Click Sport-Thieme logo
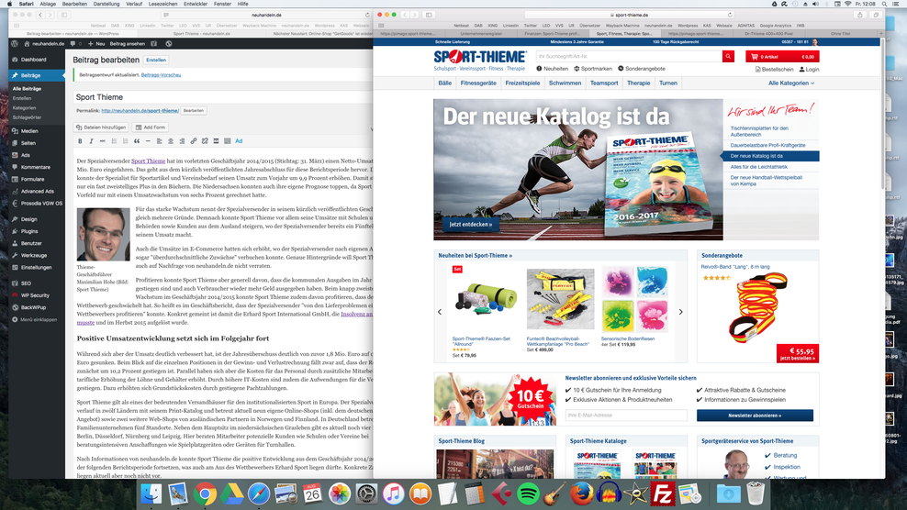907x510 pixels. pyautogui.click(x=480, y=61)
